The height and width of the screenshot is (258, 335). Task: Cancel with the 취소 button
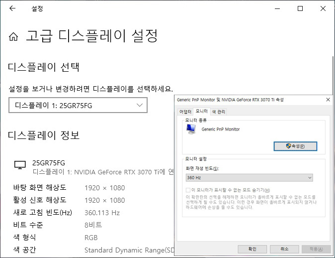point(284,249)
